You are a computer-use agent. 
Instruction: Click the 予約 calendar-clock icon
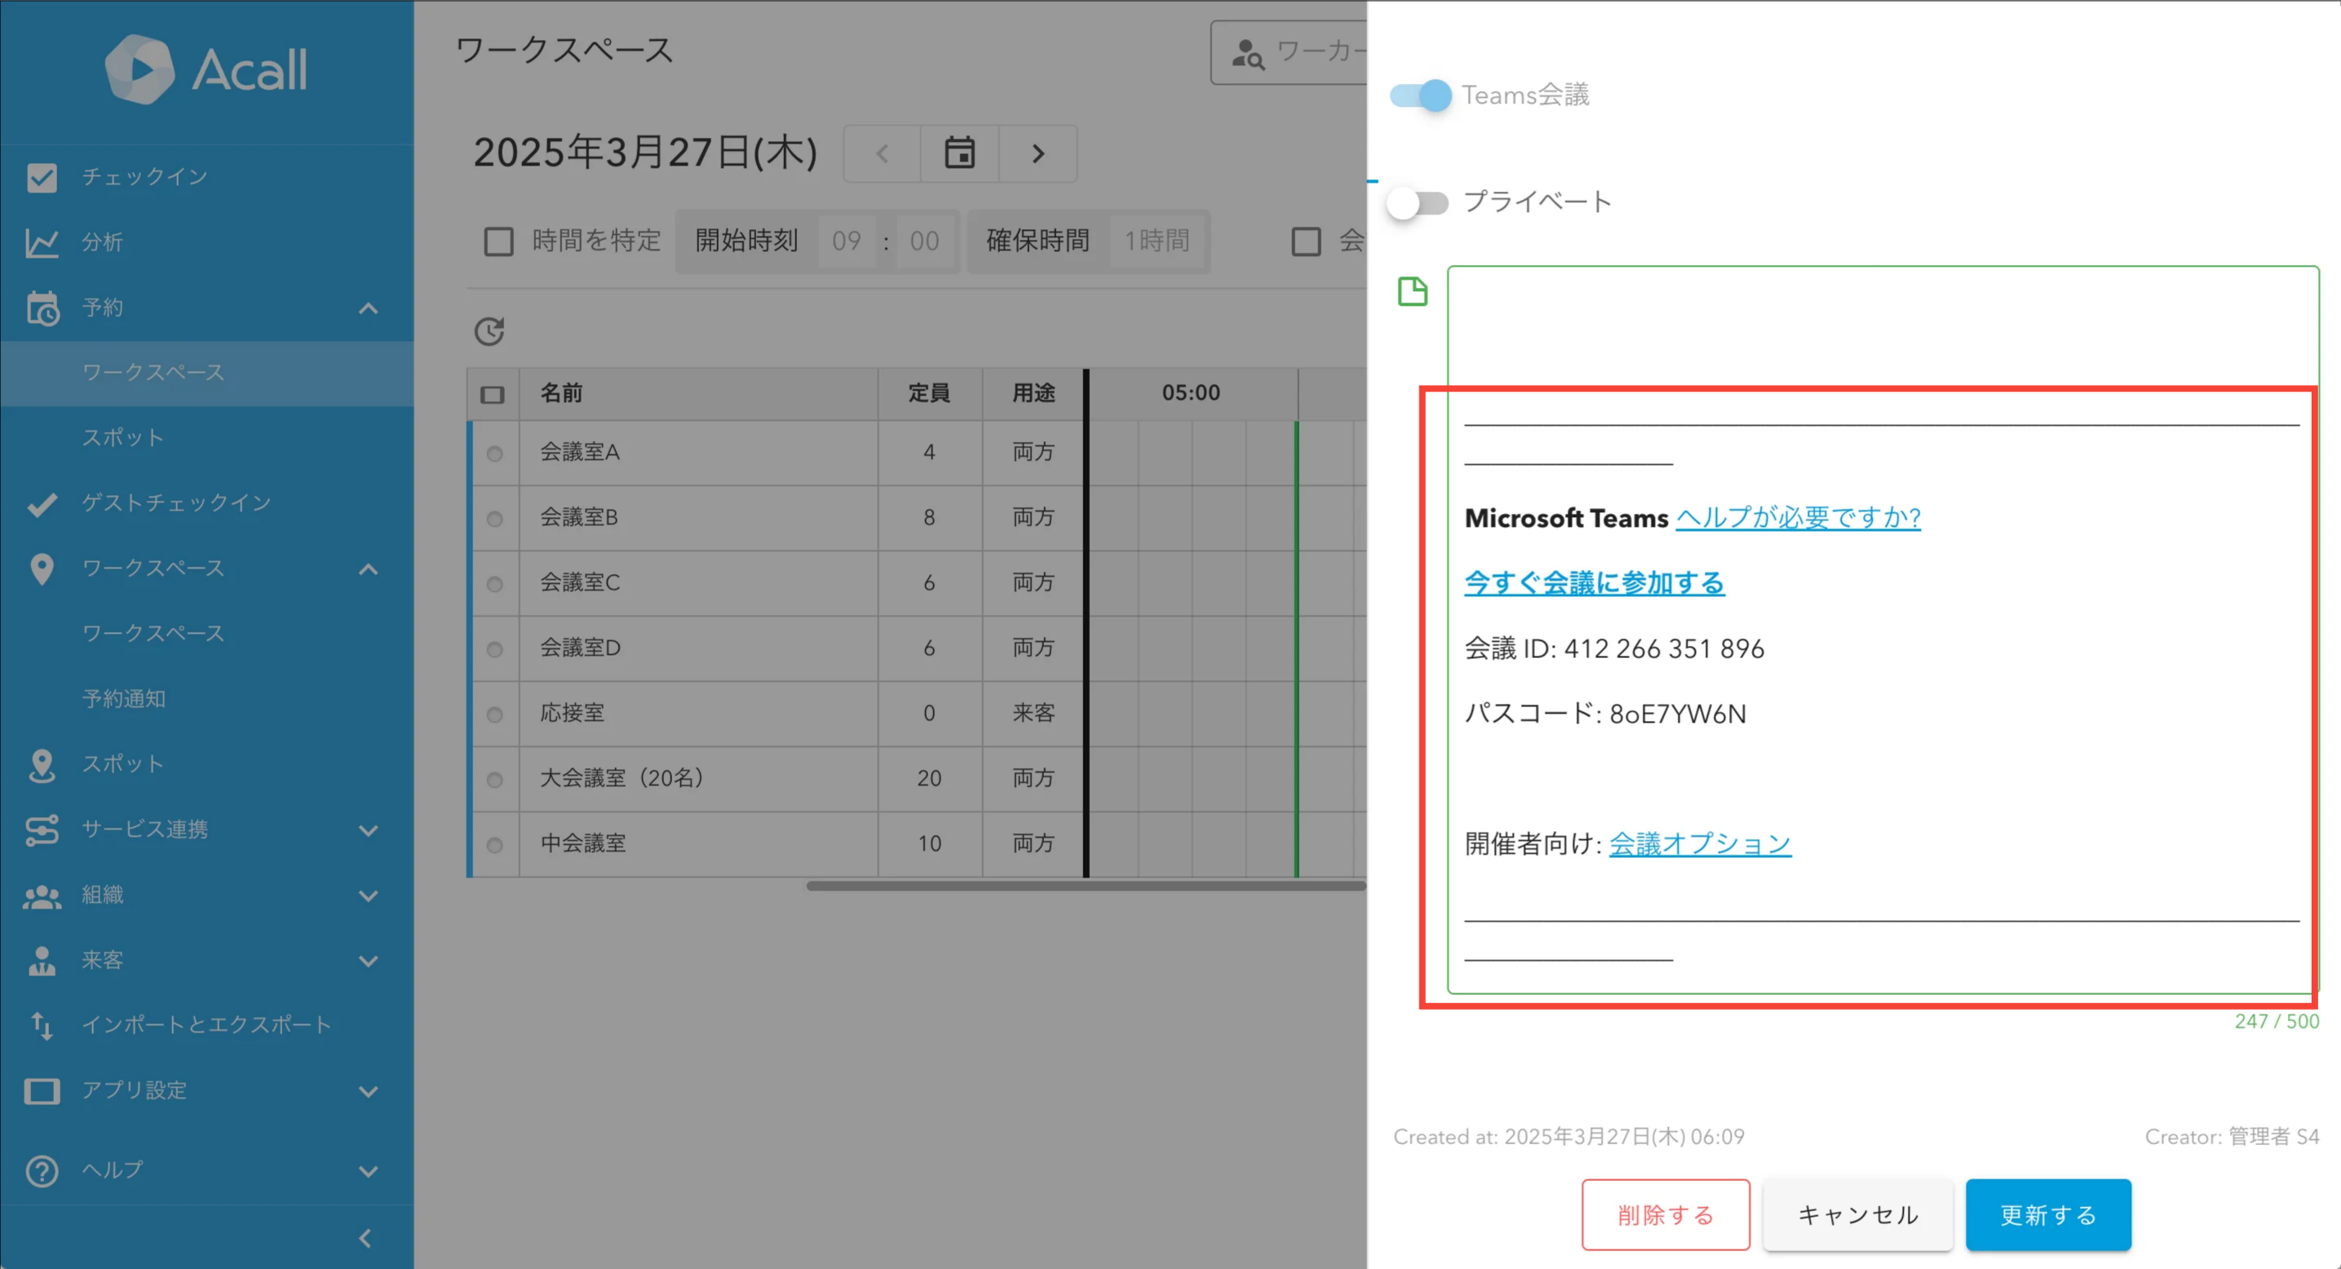tap(42, 308)
